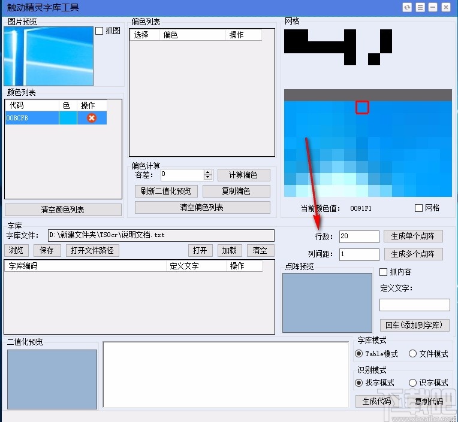The height and width of the screenshot is (422, 458).
Task: Toggle the 网格 checkbox
Action: pyautogui.click(x=418, y=208)
